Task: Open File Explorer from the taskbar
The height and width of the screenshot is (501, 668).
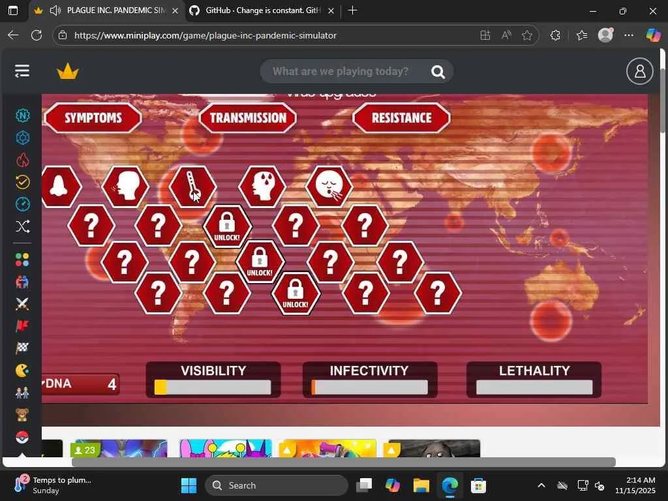Action: 421,485
